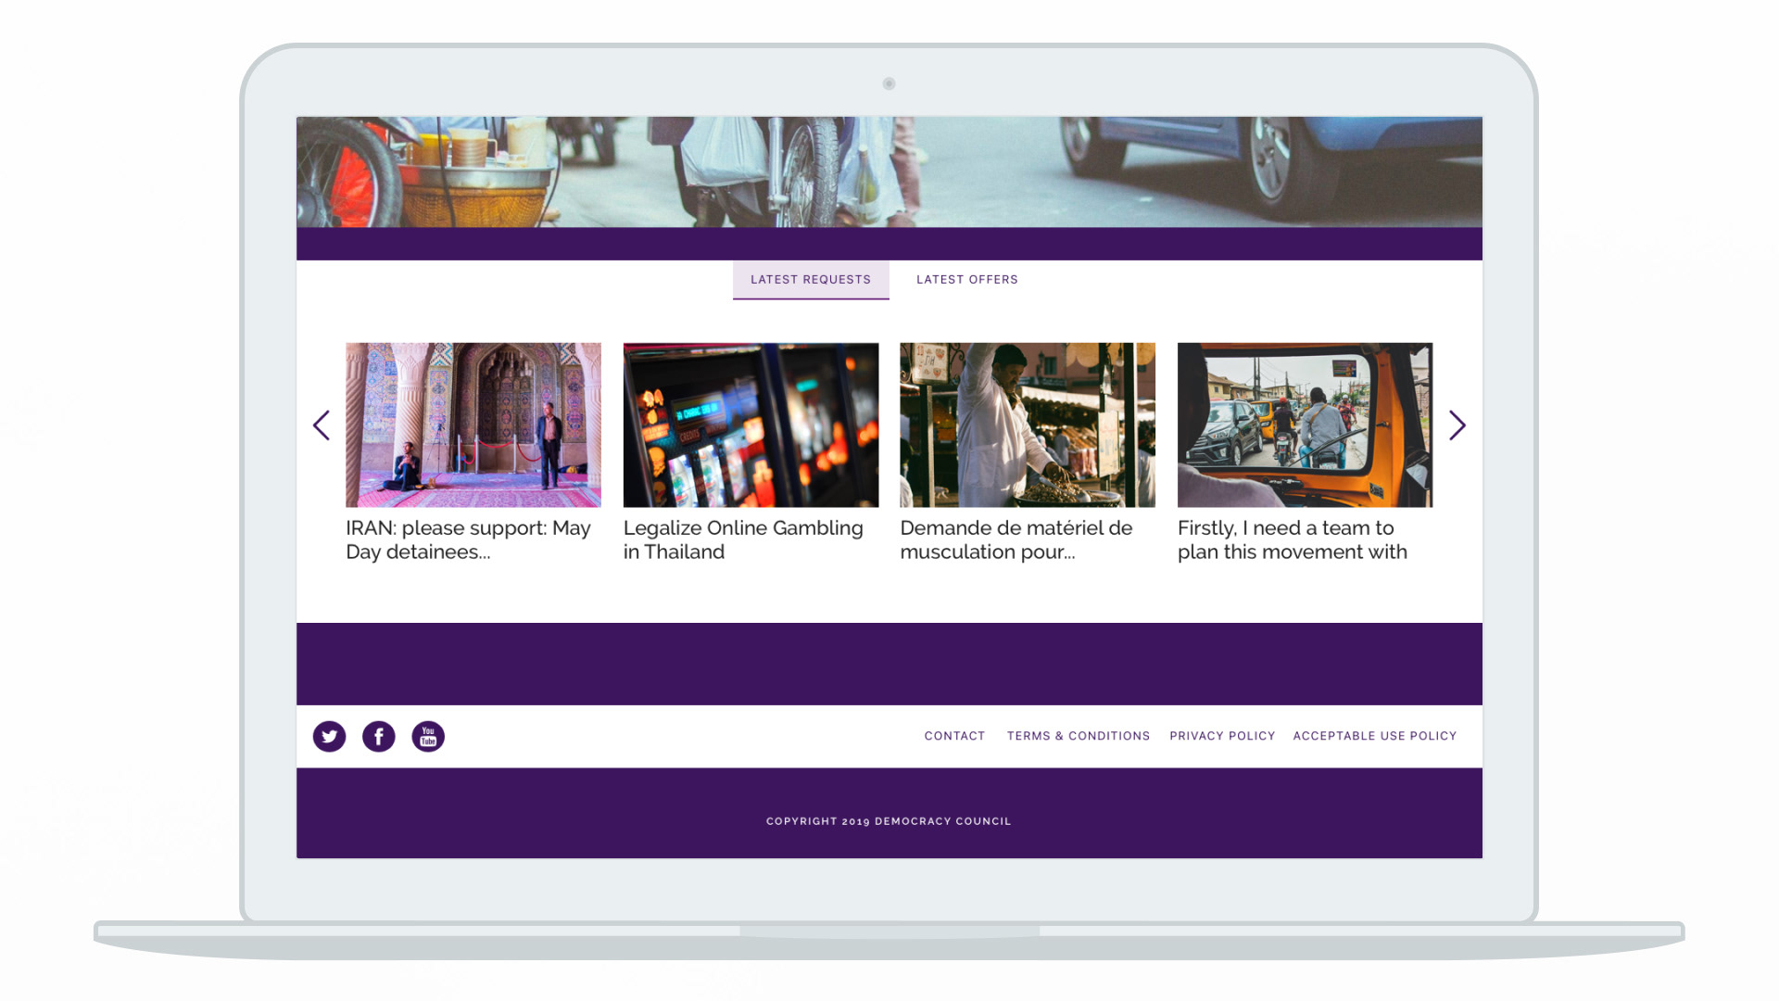Click the Contact footer link
The image size is (1779, 1001).
954,736
